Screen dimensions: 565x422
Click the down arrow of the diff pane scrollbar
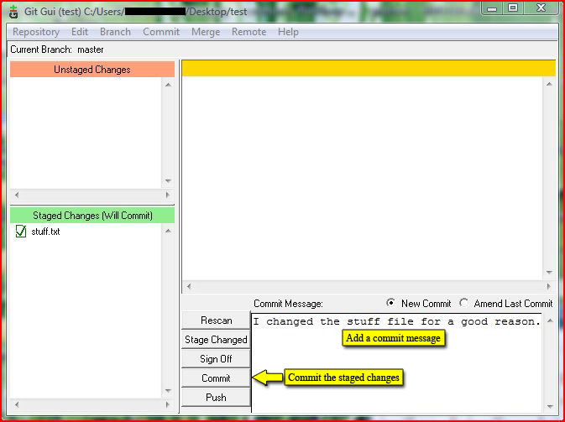[549, 272]
